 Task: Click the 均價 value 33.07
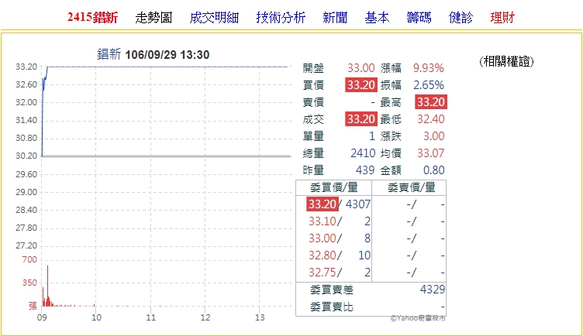(x=430, y=153)
